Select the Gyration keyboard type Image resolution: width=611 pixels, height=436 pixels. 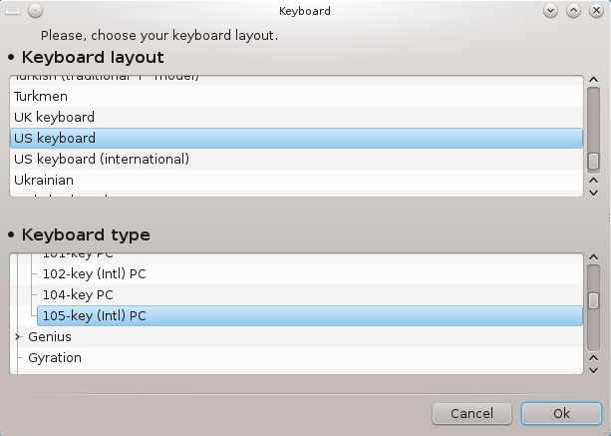coord(303,357)
